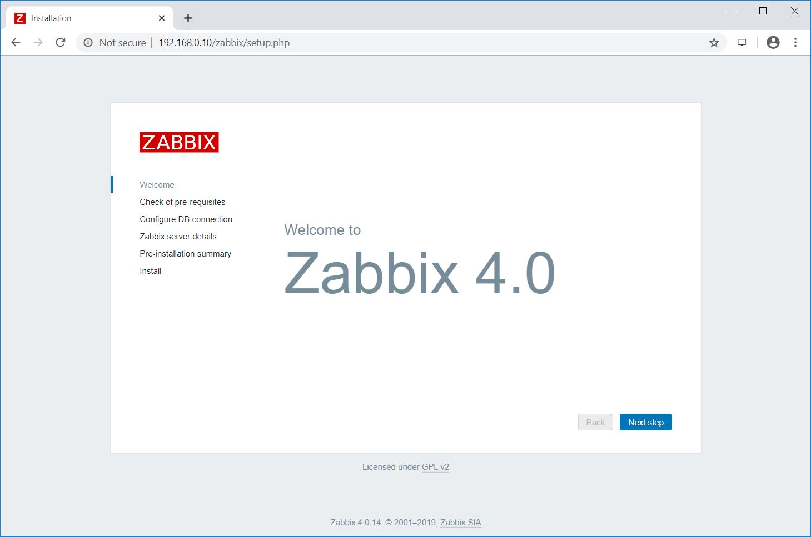
Task: Click the Next step button
Action: tap(645, 422)
